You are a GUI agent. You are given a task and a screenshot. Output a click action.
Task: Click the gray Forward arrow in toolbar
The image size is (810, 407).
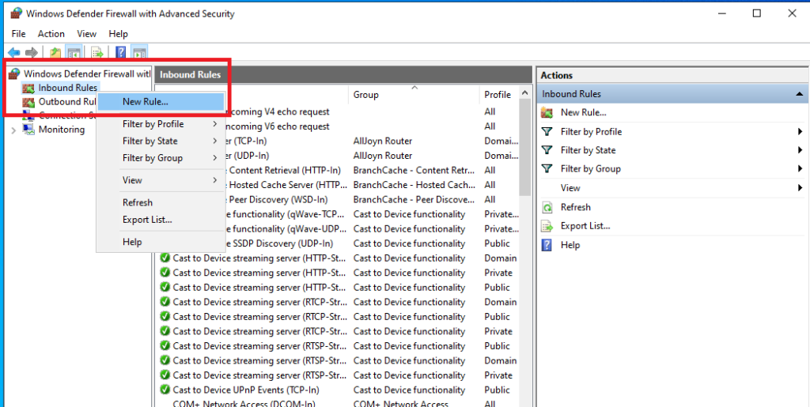click(x=32, y=53)
